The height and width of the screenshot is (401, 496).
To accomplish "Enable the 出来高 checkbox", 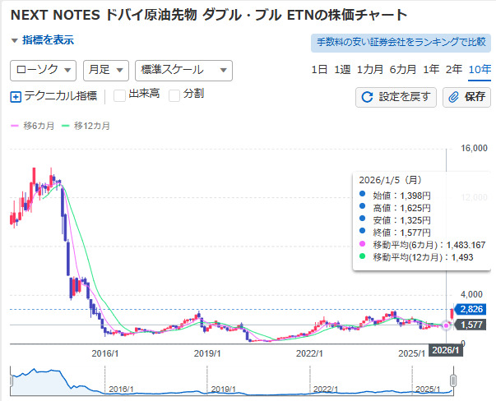I will pyautogui.click(x=119, y=95).
